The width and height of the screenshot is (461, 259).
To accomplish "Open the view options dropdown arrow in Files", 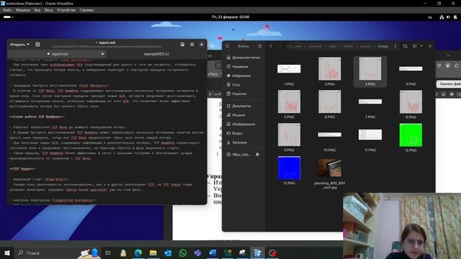I will coord(421,46).
